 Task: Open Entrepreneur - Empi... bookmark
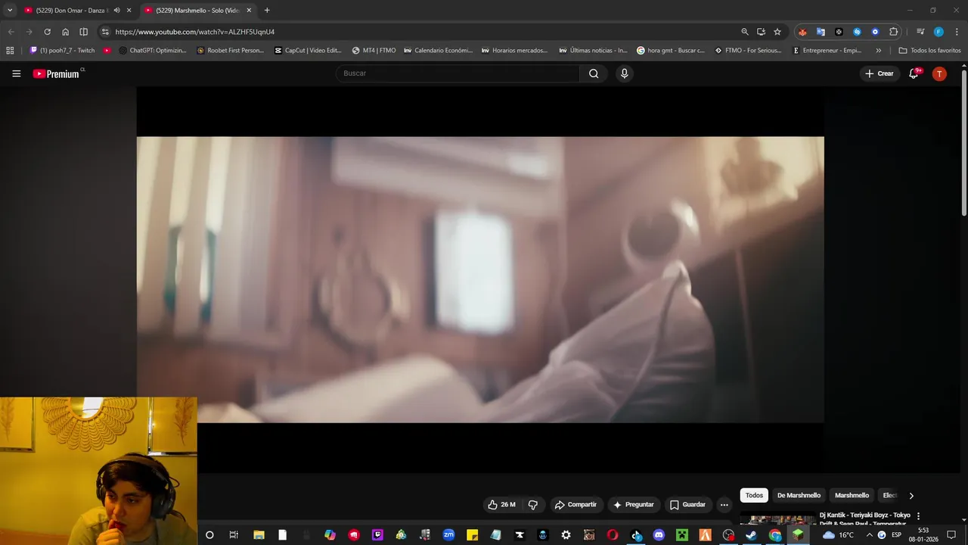click(x=827, y=51)
